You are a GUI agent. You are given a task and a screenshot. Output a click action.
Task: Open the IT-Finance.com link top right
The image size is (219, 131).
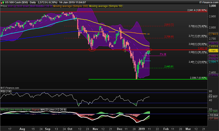[x=209, y=2]
